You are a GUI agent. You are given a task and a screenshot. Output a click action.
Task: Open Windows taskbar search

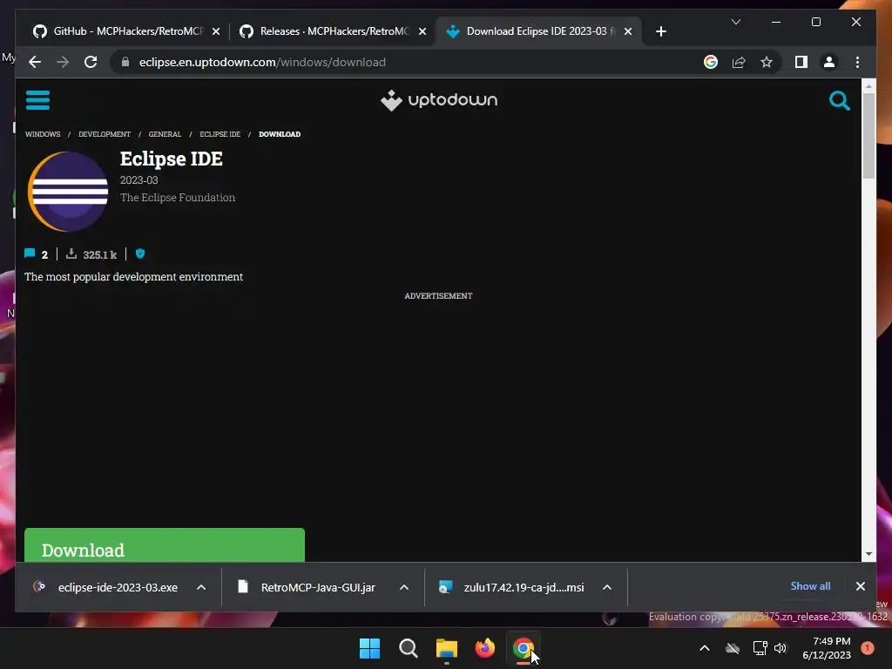(x=408, y=648)
